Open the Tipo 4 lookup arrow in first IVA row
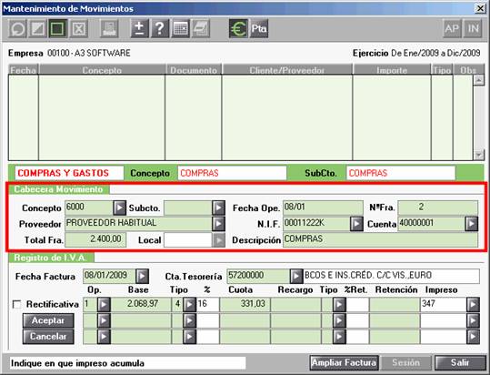Viewport: 490px width, 375px height. tap(189, 304)
